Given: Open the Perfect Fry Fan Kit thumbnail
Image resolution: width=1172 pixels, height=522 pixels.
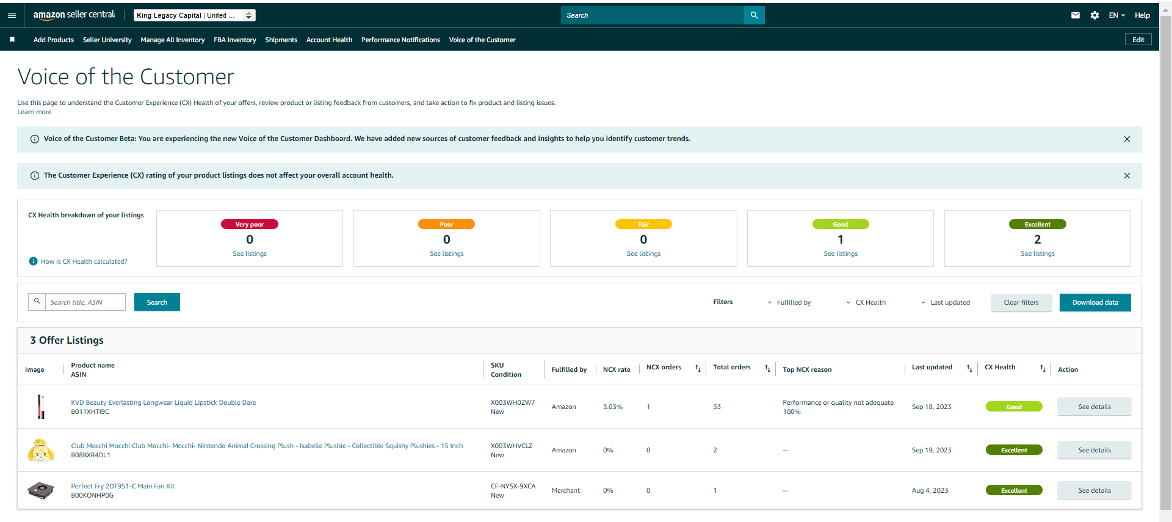Looking at the screenshot, I should [x=41, y=490].
